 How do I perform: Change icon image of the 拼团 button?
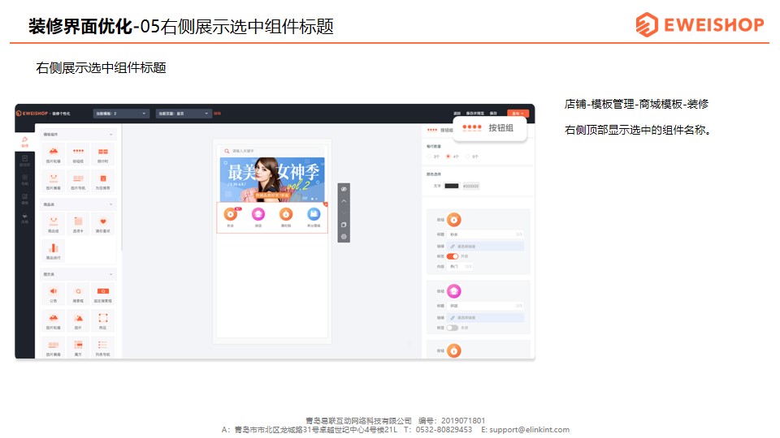(x=453, y=291)
